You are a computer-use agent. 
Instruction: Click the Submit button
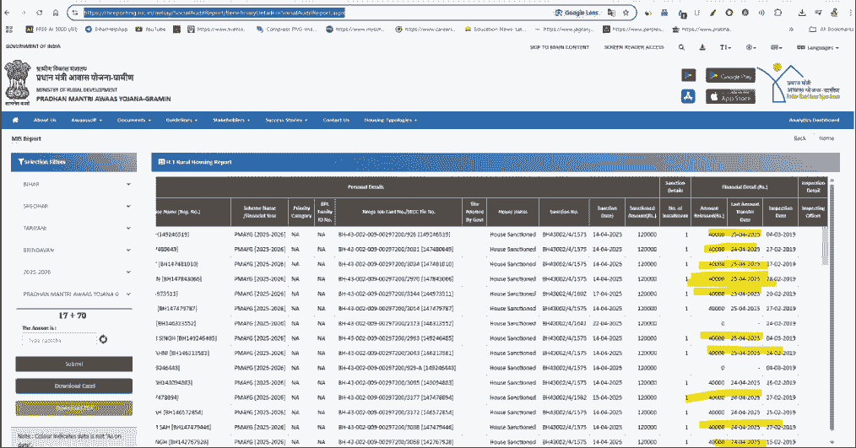[x=74, y=364]
